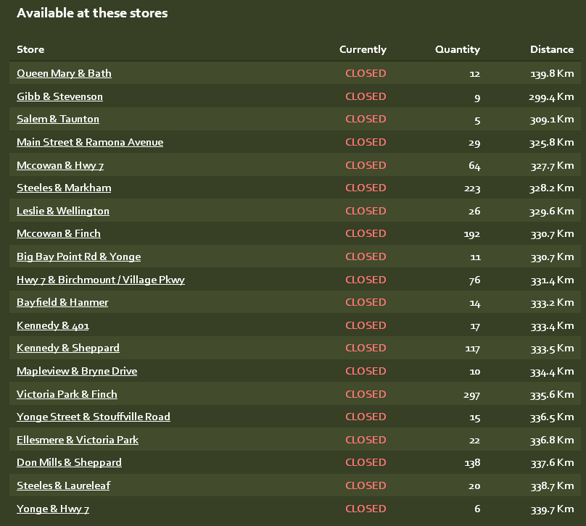
Task: Click the Leslie & Wellington store link
Action: pos(63,211)
